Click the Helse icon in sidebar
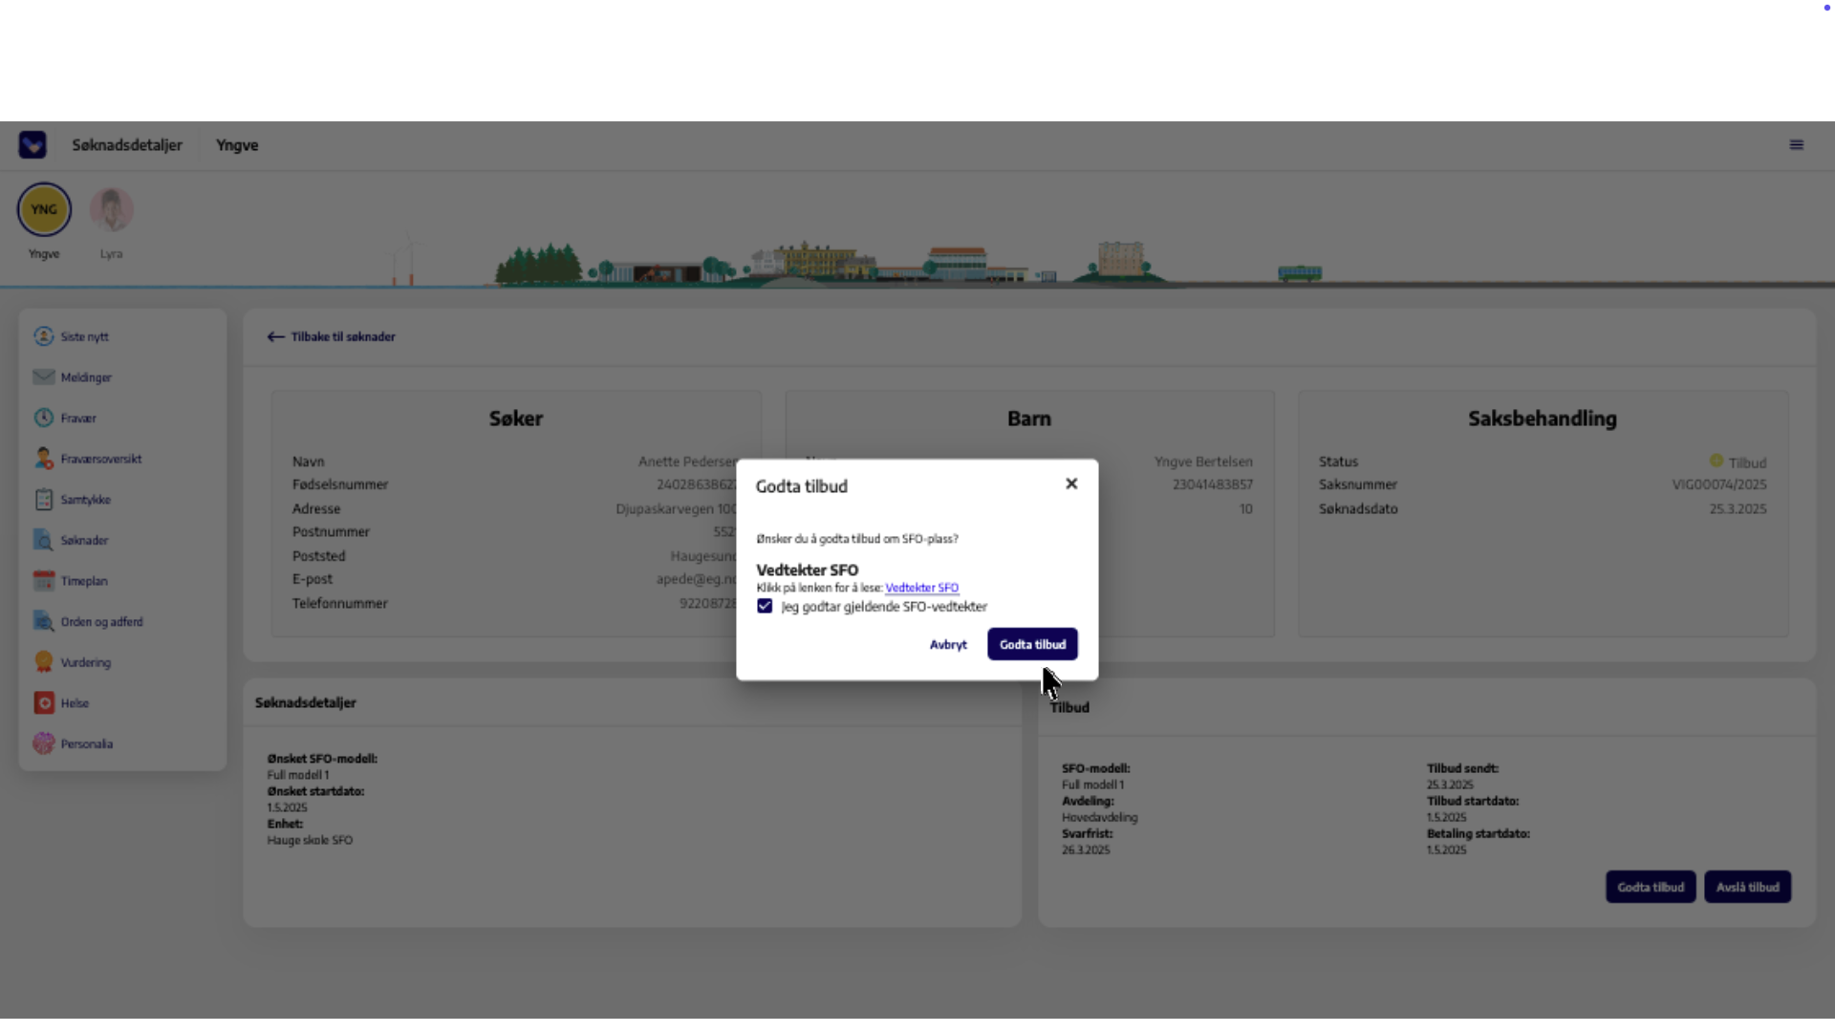This screenshot has width=1835, height=1032. point(44,703)
